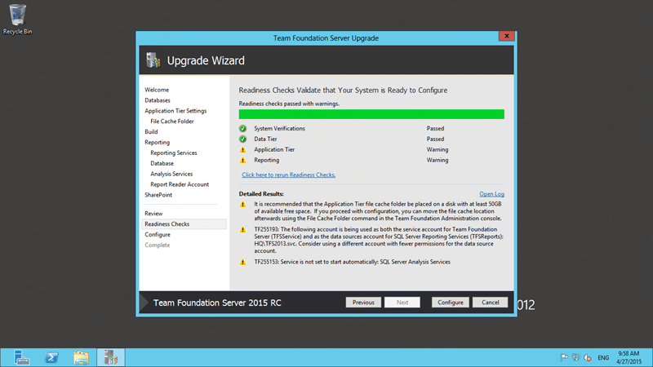653x367 pixels.
Task: Click the System Verifications row label
Action: point(279,129)
